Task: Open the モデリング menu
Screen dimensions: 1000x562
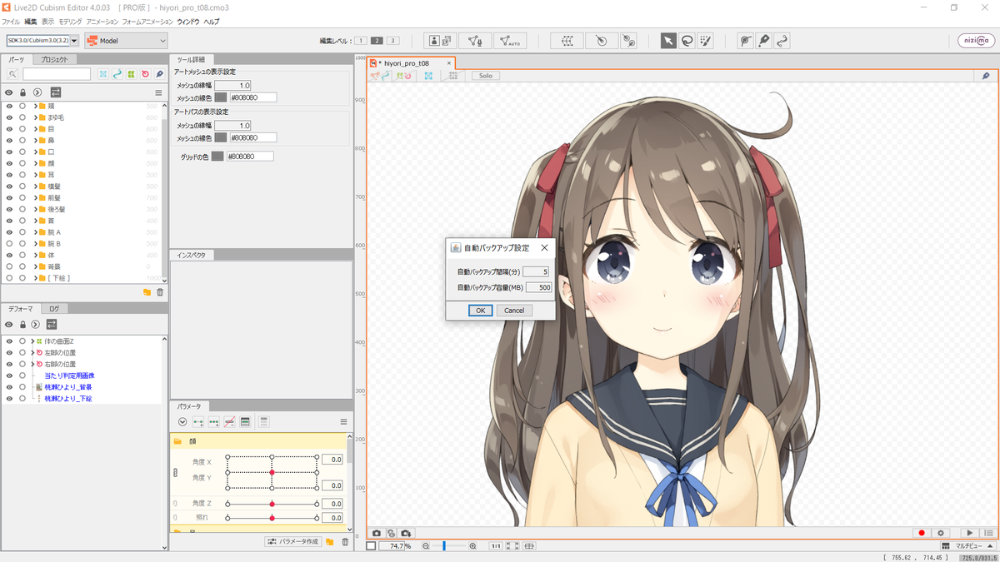Action: click(70, 21)
